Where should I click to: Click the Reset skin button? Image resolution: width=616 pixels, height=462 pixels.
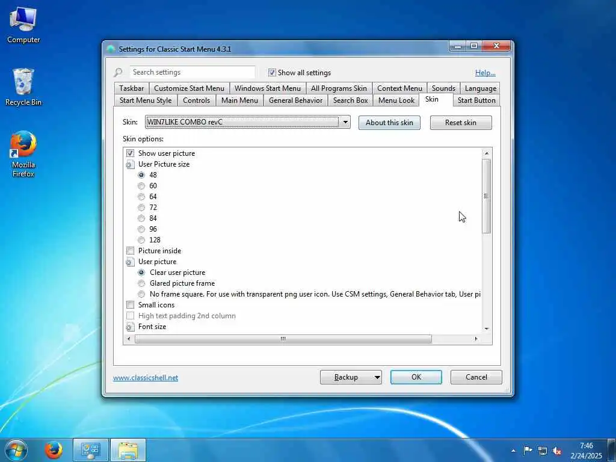[460, 123]
